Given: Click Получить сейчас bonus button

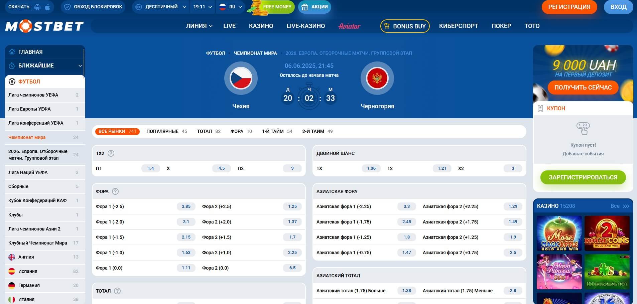Looking at the screenshot, I should coord(583,88).
